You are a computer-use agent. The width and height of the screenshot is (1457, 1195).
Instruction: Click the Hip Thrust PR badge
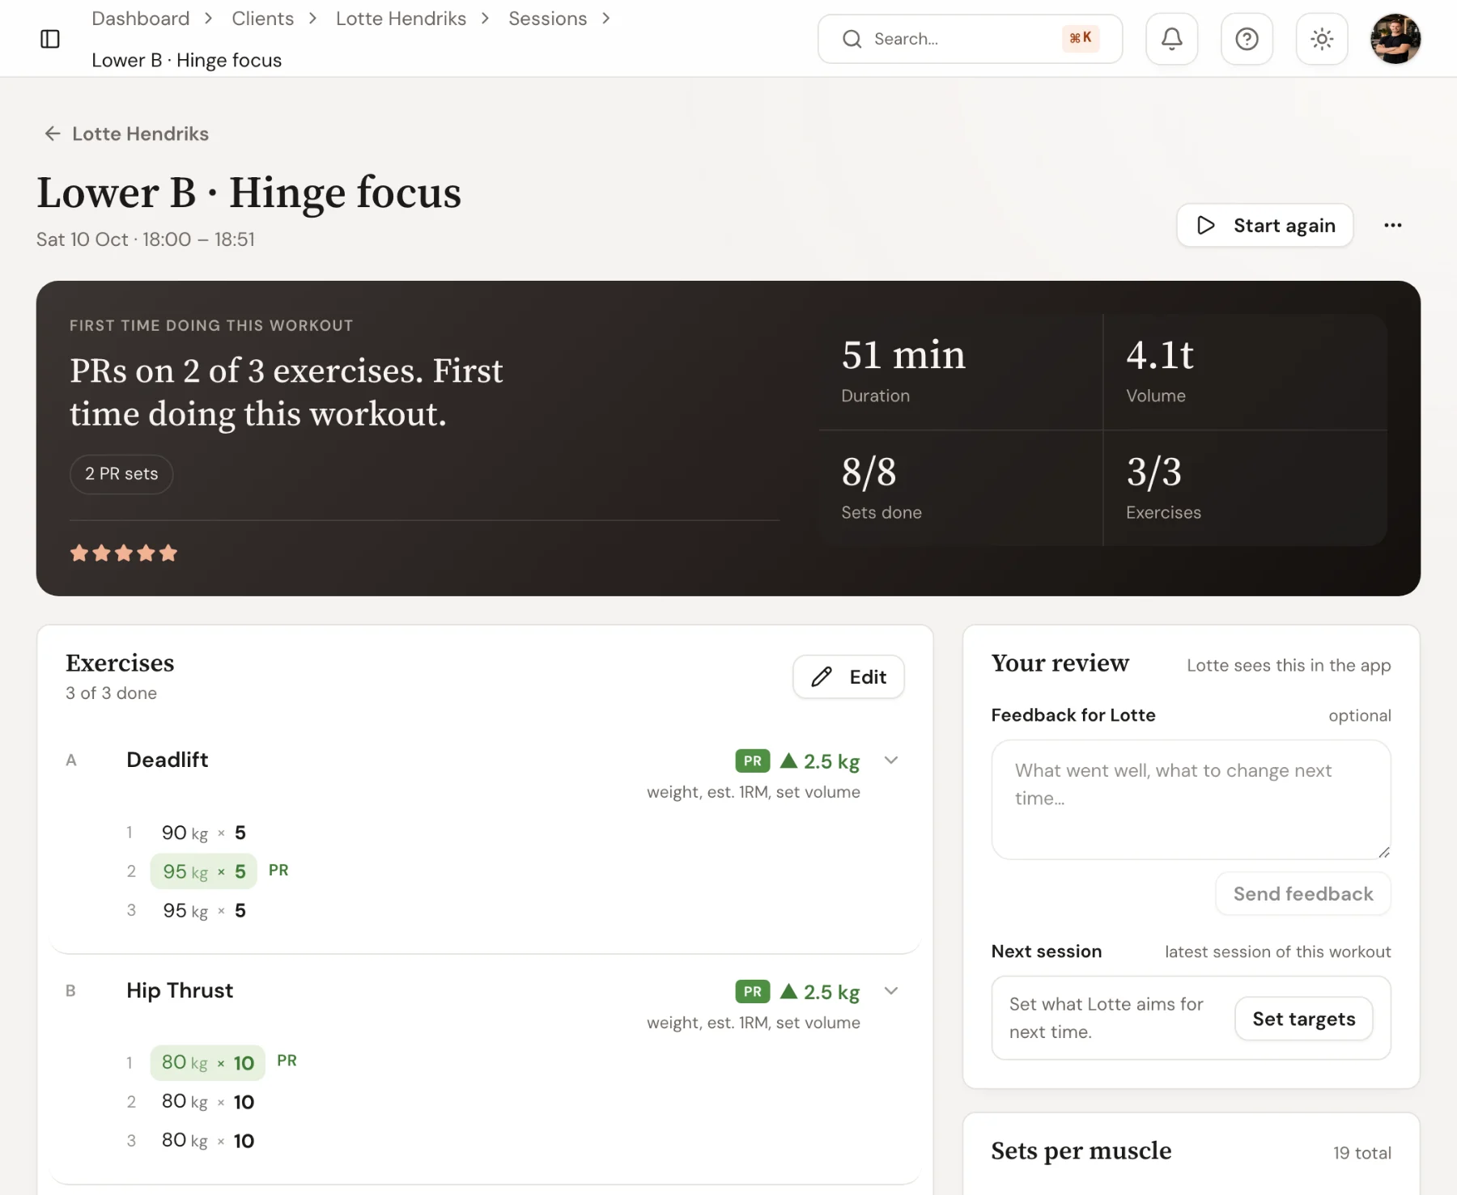coord(752,992)
